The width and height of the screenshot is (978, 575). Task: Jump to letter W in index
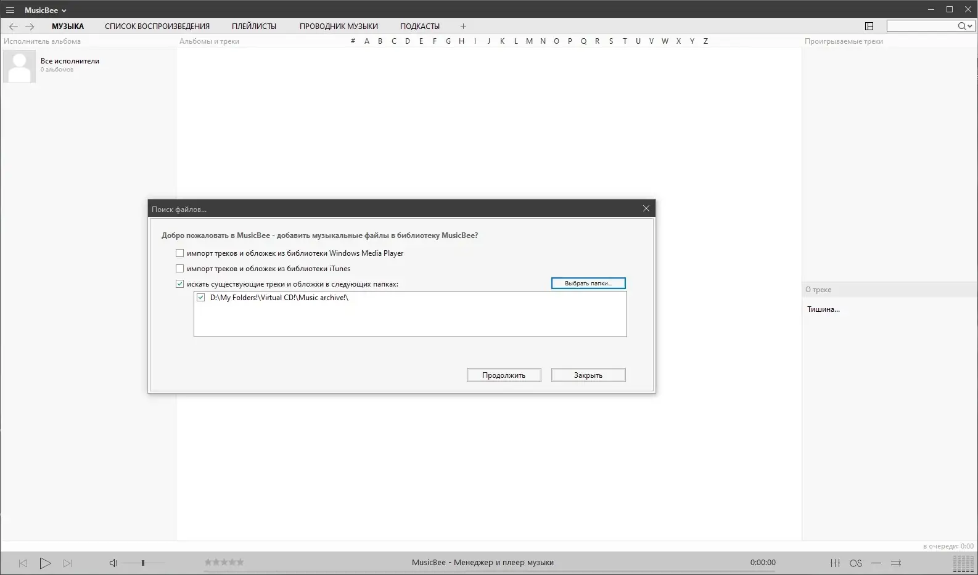665,41
